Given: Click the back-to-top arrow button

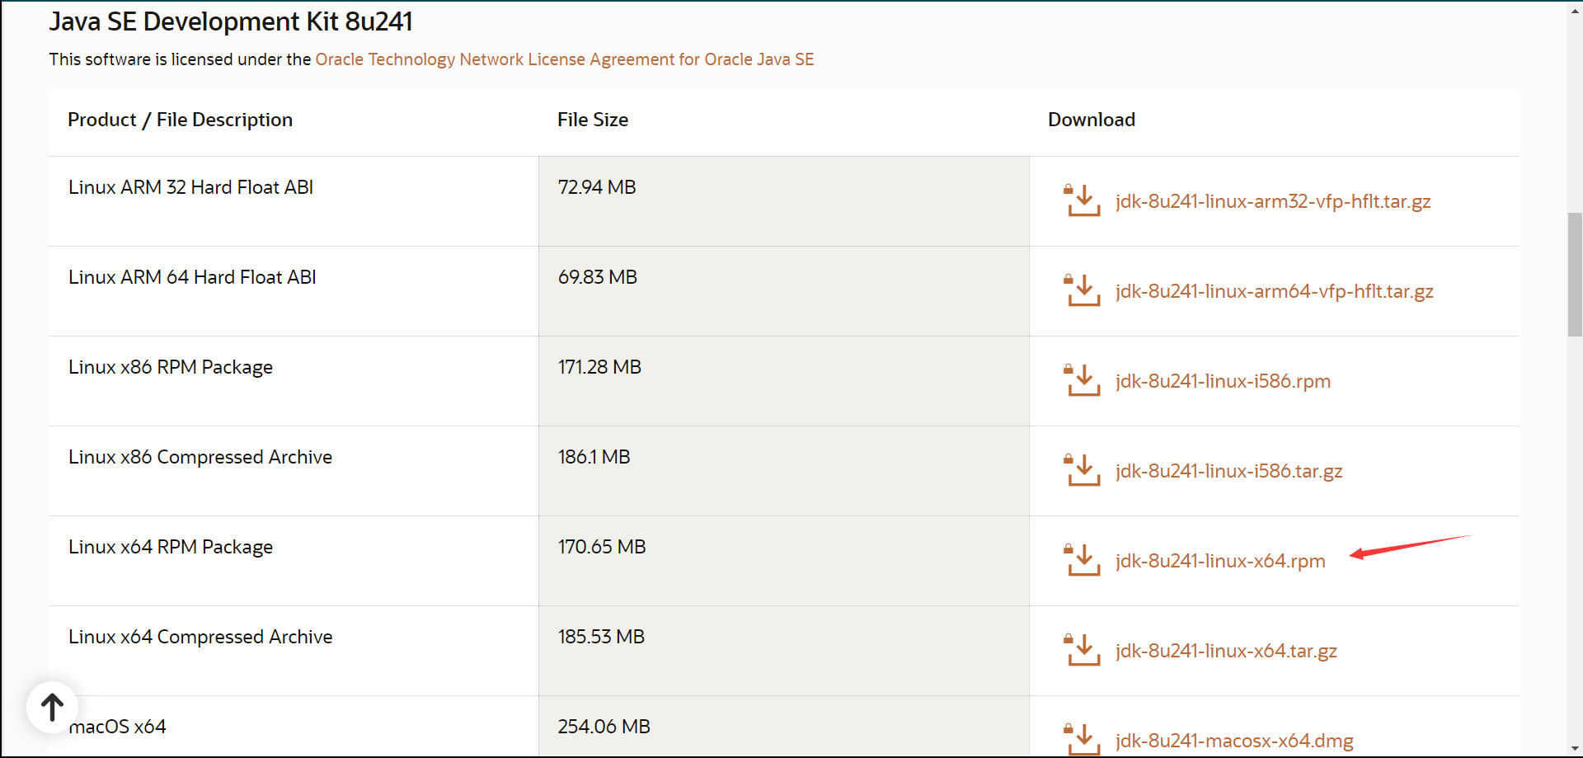Looking at the screenshot, I should [52, 707].
